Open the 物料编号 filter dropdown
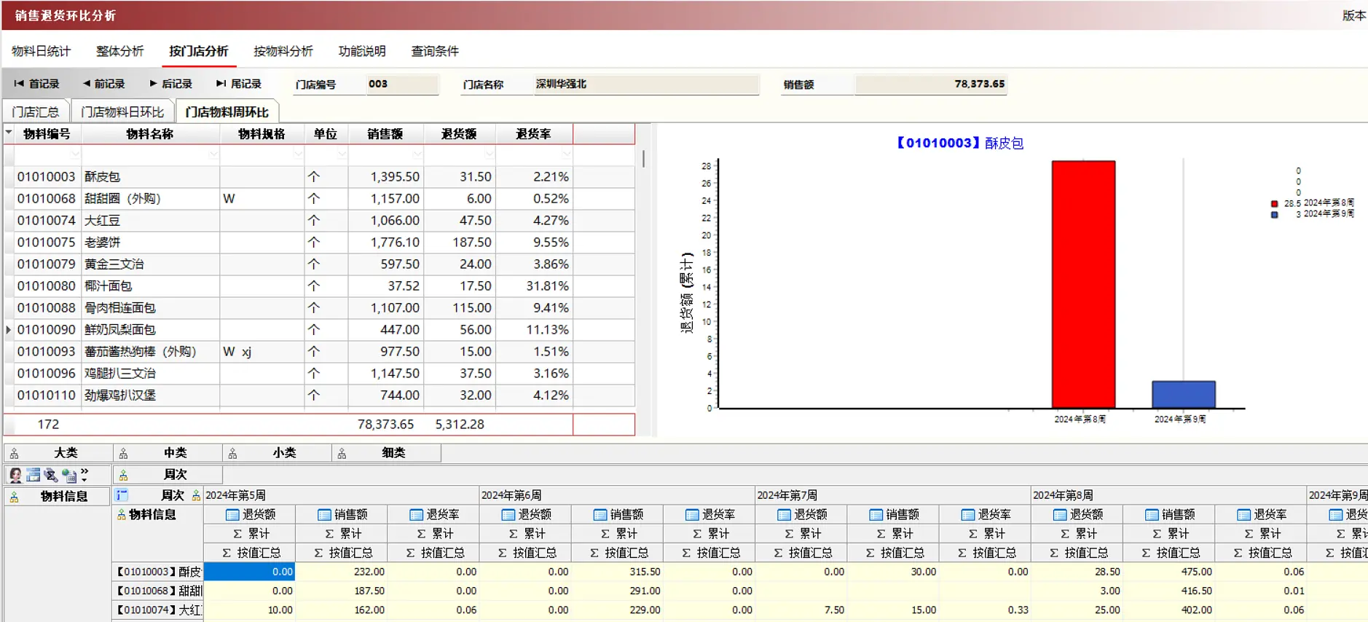This screenshot has height=622, width=1368. point(75,154)
